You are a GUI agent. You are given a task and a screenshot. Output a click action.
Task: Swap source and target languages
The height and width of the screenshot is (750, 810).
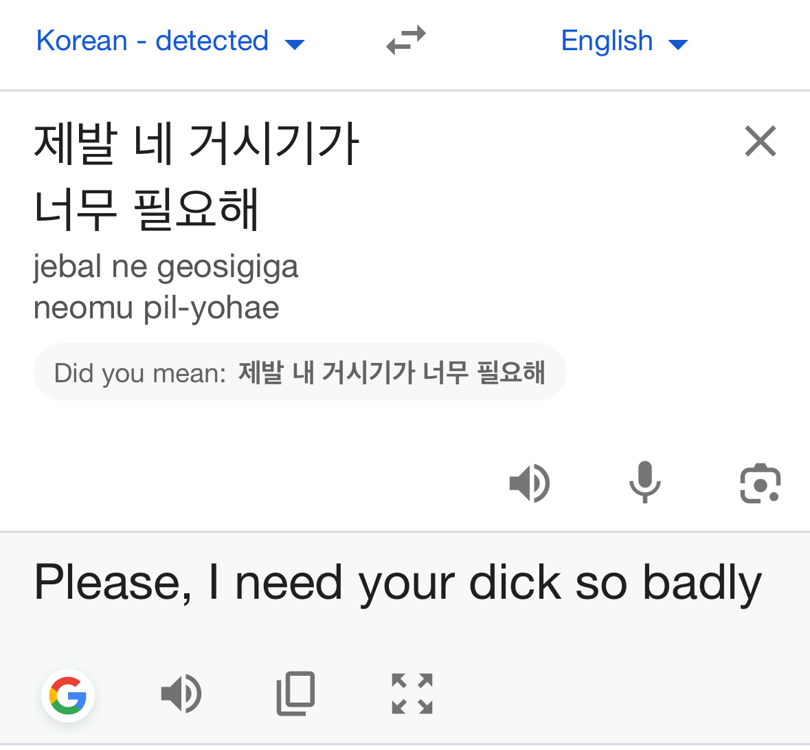pyautogui.click(x=406, y=41)
